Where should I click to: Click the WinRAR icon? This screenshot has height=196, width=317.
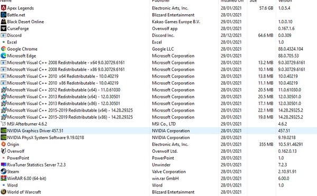click(4, 179)
